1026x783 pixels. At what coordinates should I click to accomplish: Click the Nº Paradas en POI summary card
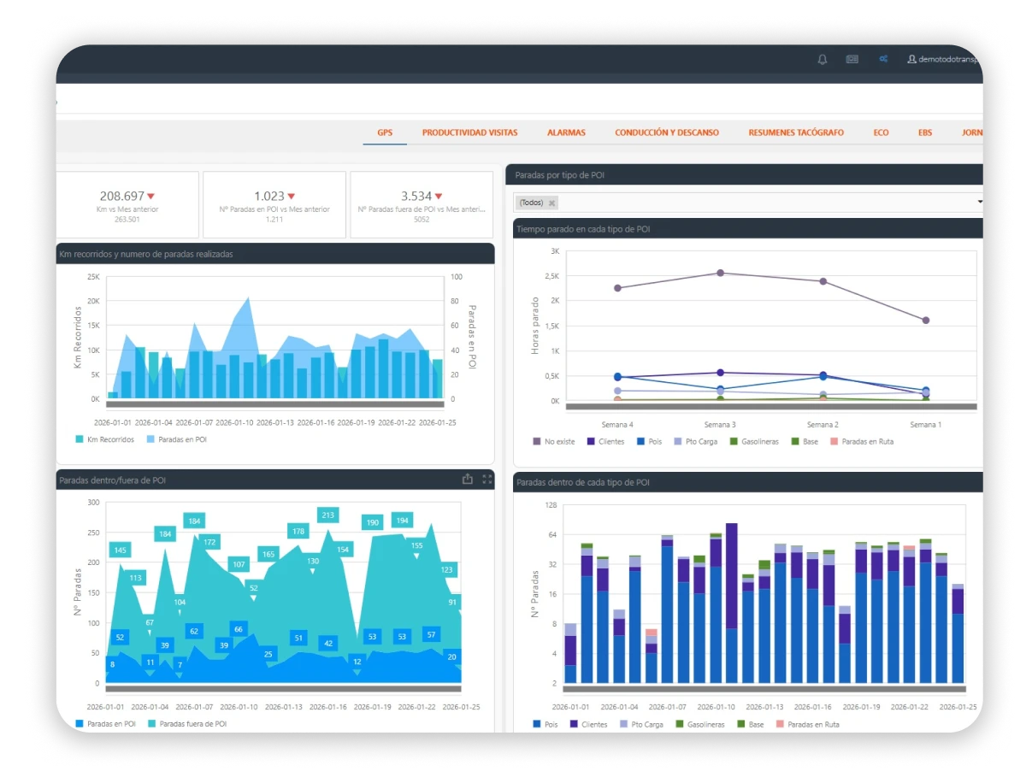click(274, 204)
